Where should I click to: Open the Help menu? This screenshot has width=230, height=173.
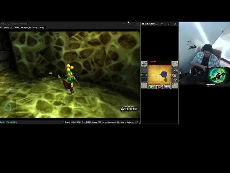coord(42,27)
